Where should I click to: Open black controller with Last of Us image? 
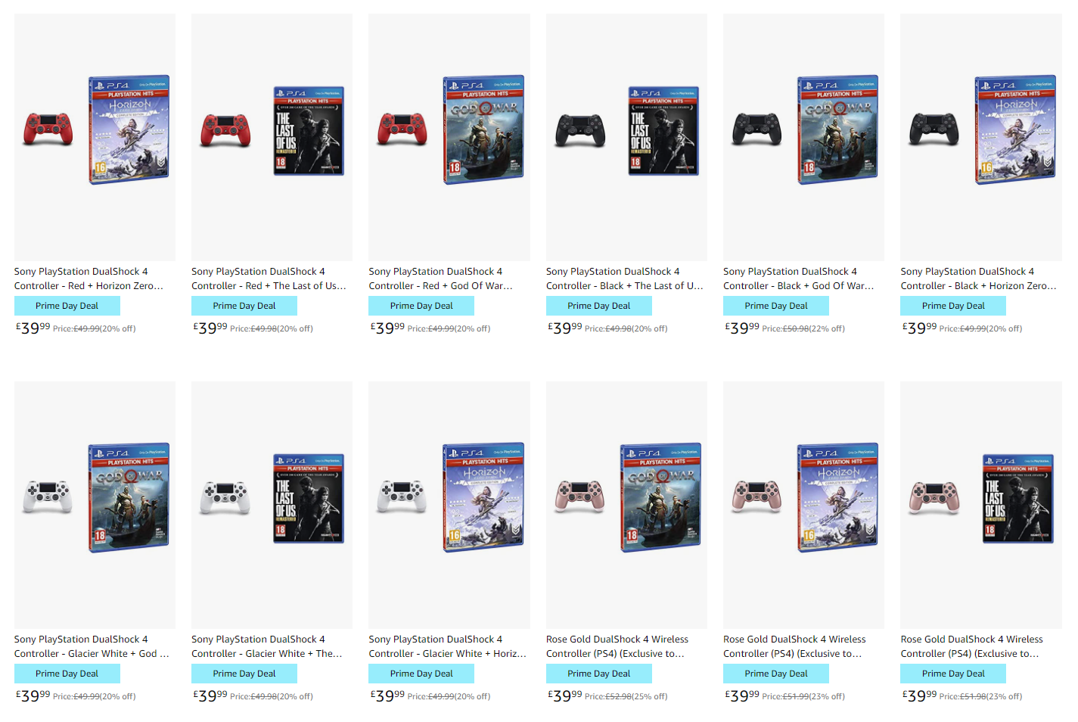[x=626, y=137]
